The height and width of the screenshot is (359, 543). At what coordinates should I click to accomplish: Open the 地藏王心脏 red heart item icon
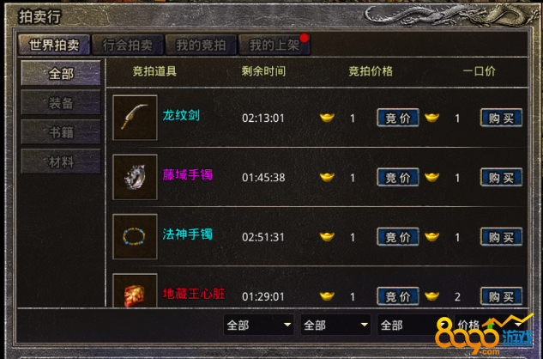135,290
